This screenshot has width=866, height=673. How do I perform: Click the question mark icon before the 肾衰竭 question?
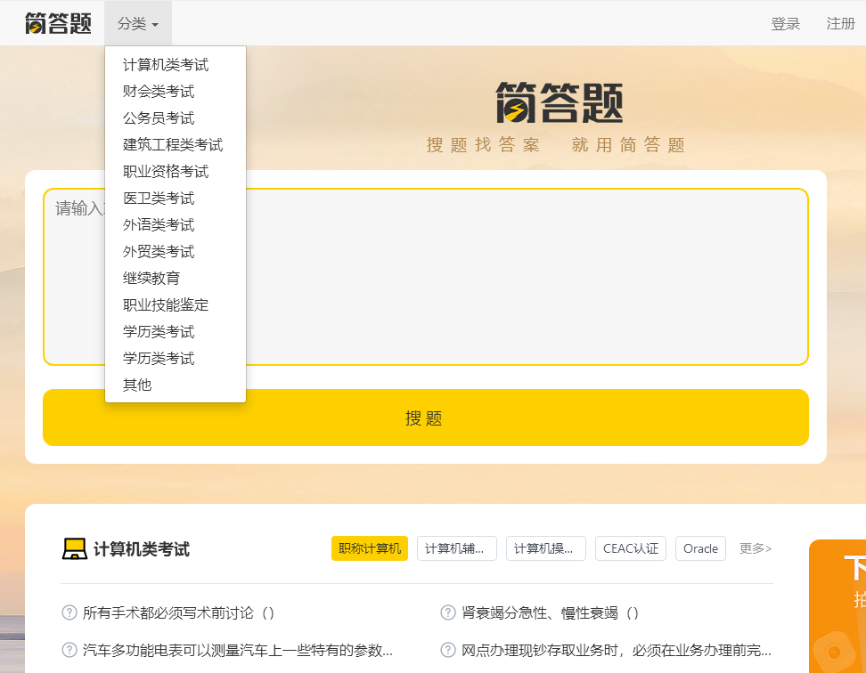(x=446, y=612)
